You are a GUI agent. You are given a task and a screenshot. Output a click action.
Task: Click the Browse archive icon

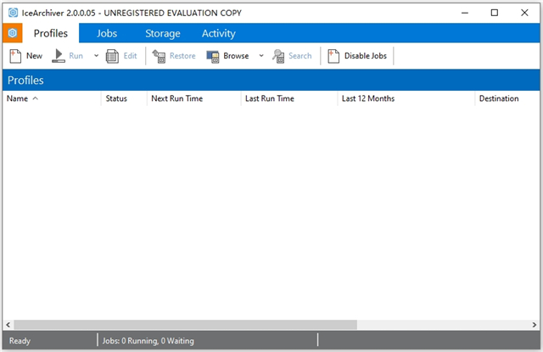[x=213, y=56]
